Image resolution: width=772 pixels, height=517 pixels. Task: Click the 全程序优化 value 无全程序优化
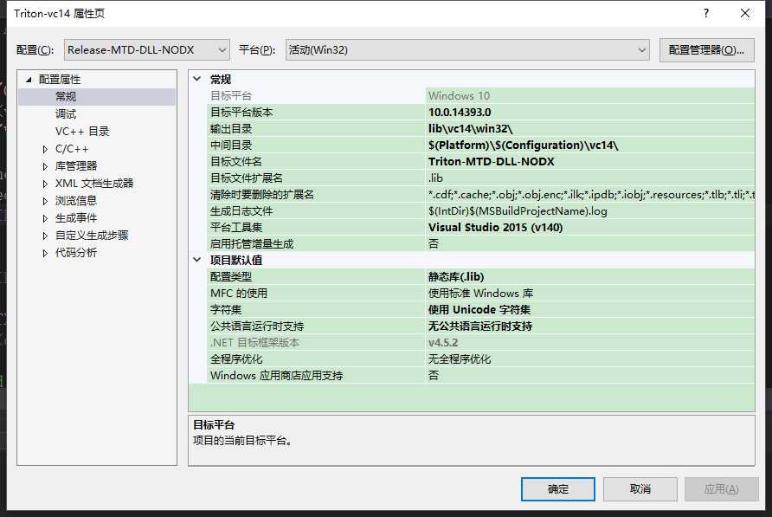tap(590, 359)
